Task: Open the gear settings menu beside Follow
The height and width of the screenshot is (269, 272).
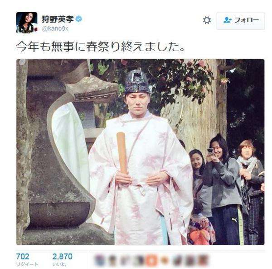Action: [207, 20]
